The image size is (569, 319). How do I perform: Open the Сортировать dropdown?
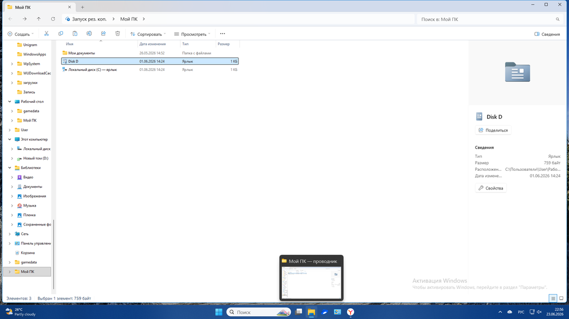[148, 34]
